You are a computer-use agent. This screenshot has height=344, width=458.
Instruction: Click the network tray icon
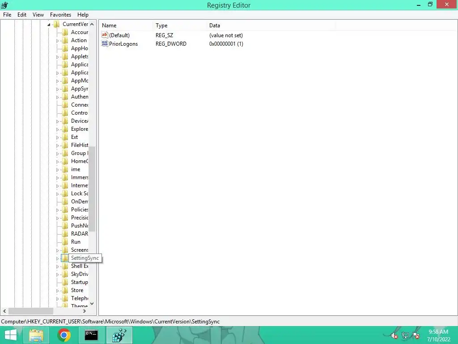[405, 335]
